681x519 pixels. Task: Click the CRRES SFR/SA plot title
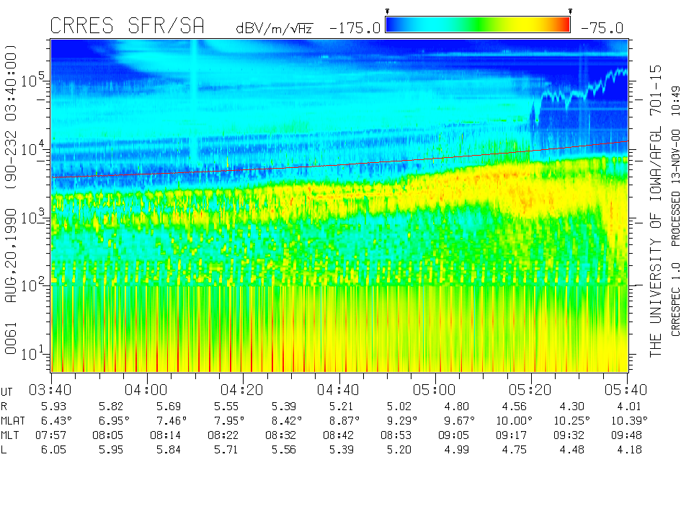pyautogui.click(x=127, y=27)
